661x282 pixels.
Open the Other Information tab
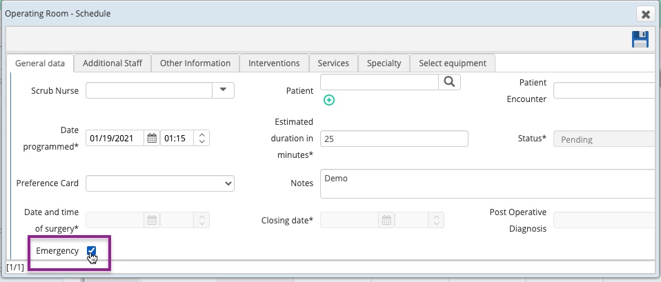tap(195, 63)
